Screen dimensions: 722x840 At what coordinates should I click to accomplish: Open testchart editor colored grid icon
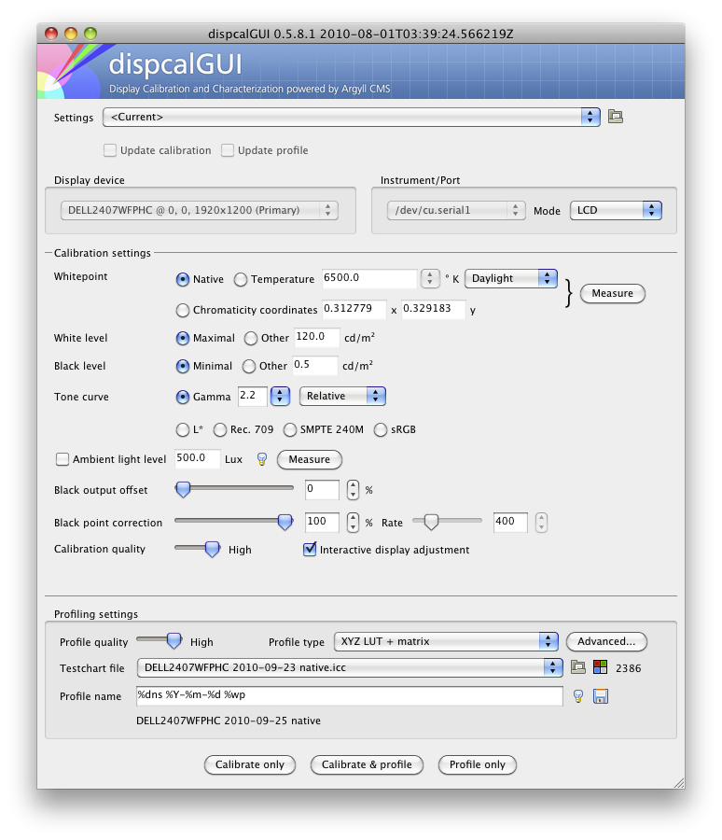pos(601,667)
